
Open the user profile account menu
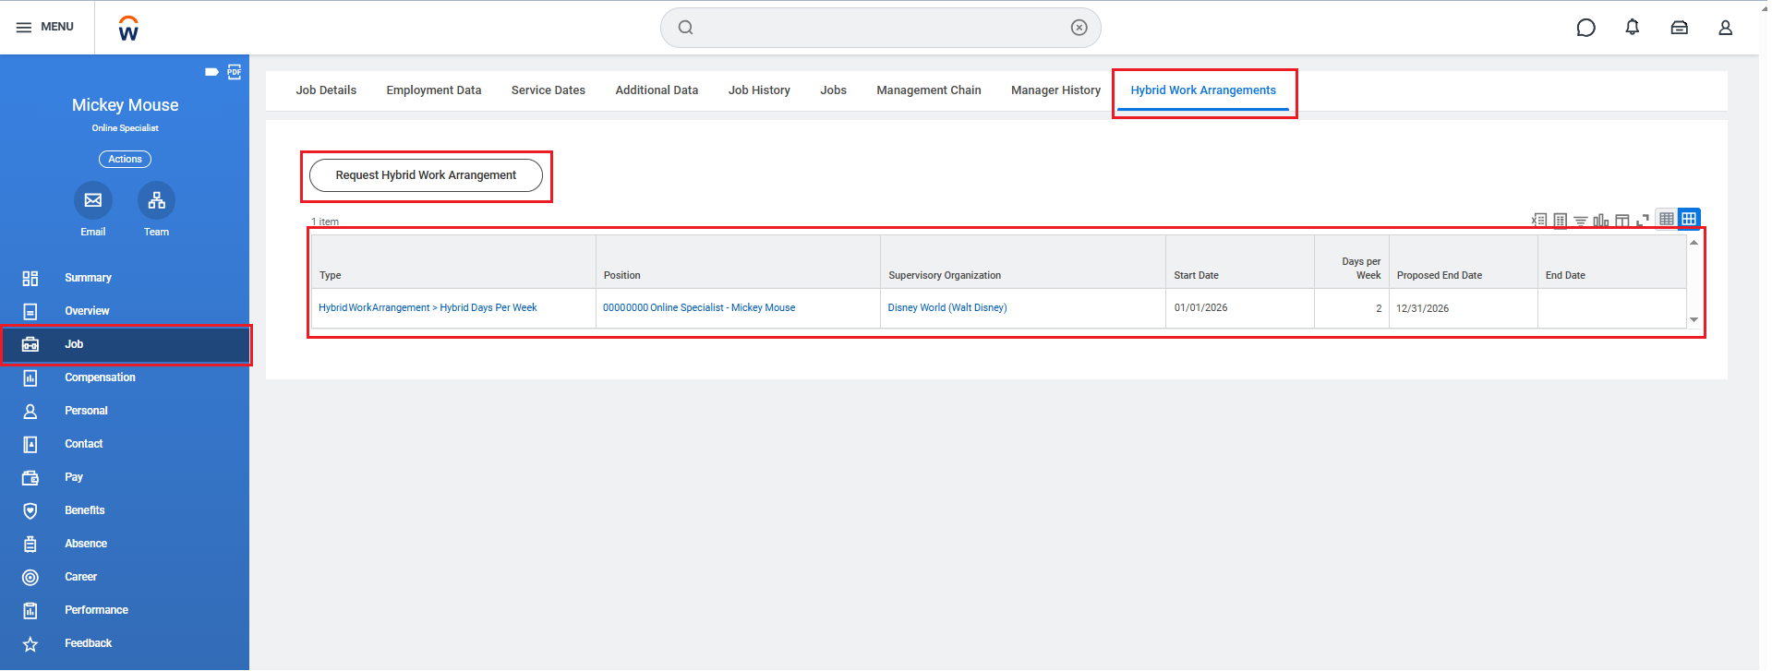click(1725, 28)
